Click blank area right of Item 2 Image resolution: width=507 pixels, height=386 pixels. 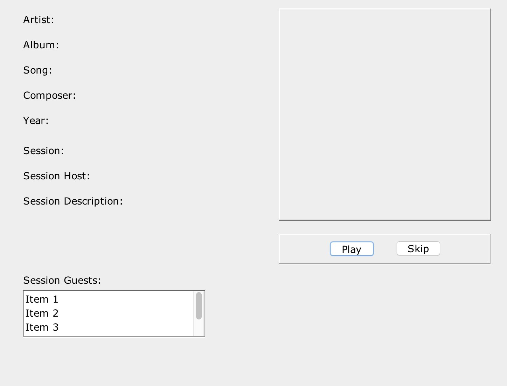click(126, 313)
